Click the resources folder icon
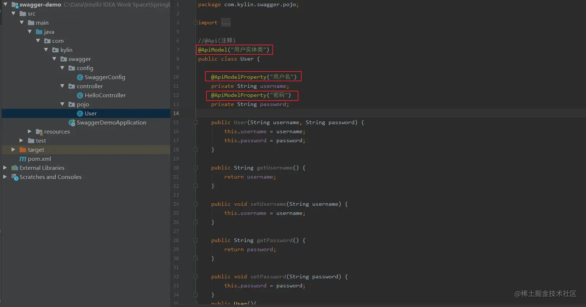The width and height of the screenshot is (586, 307). point(39,132)
